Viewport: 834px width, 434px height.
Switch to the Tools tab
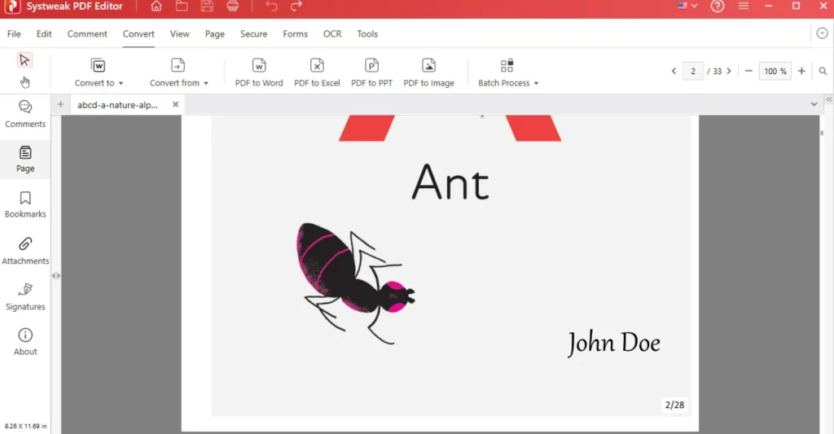click(367, 33)
